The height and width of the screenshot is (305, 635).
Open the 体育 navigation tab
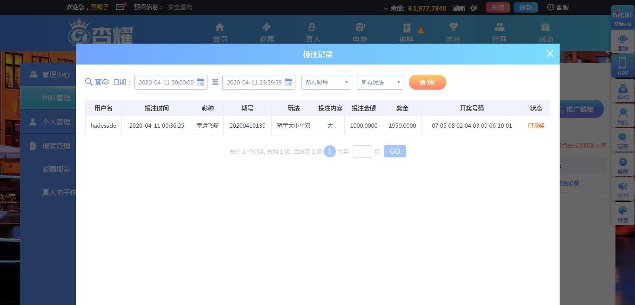(x=453, y=32)
